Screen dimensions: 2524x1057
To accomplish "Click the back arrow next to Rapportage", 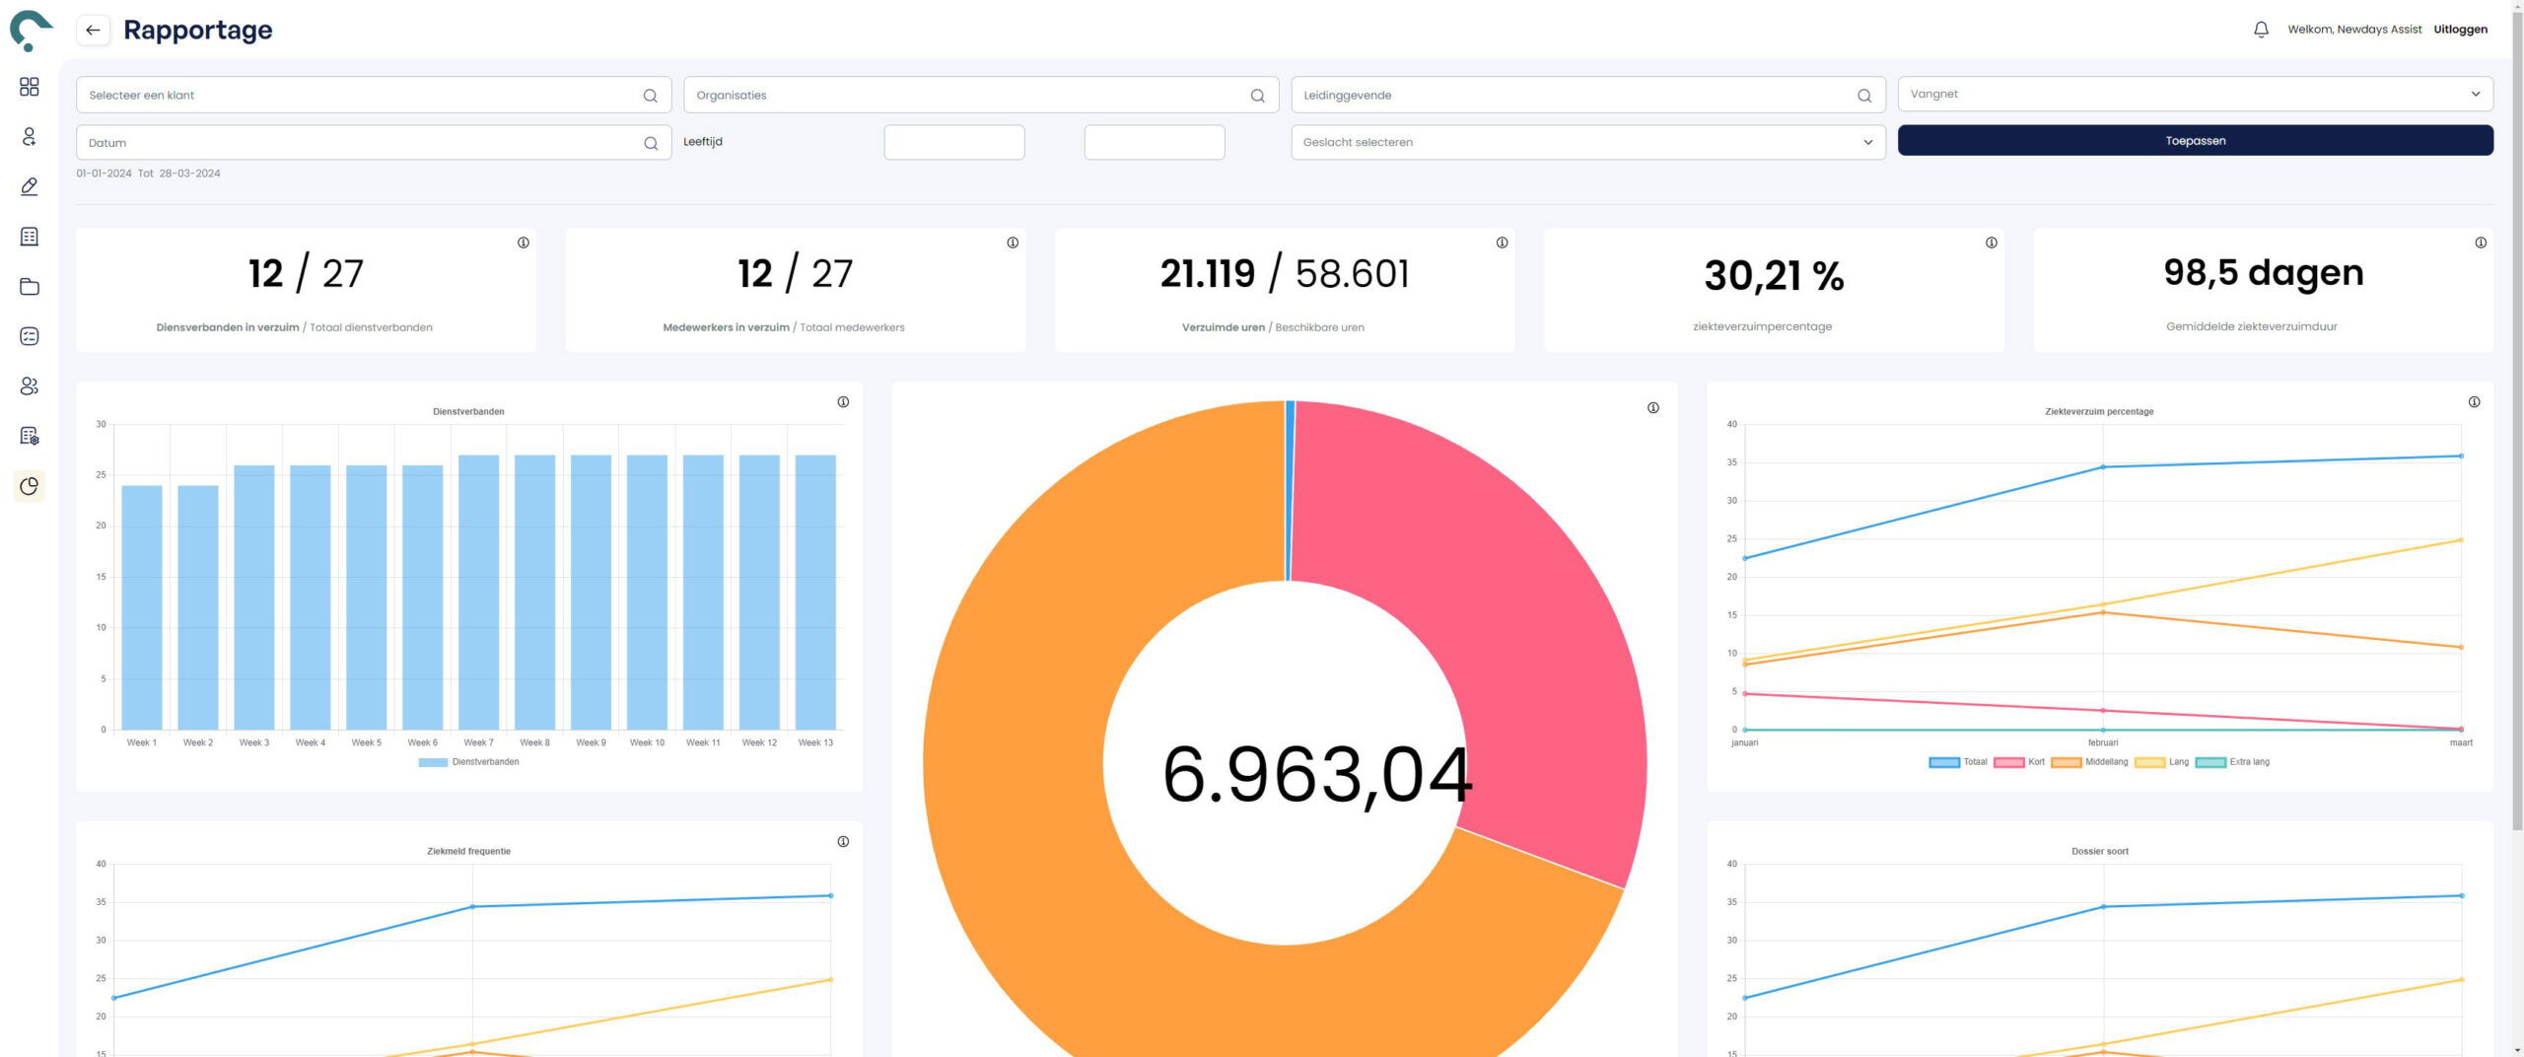I will click(93, 30).
